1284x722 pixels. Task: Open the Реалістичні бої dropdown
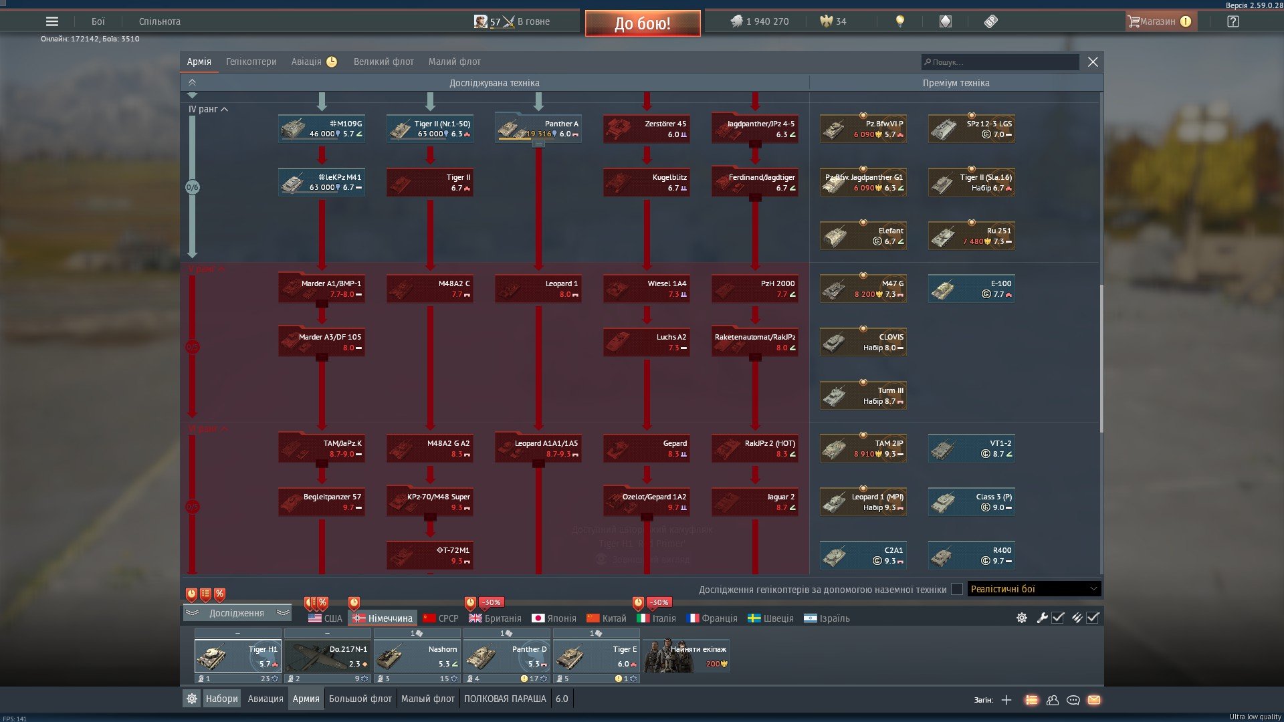coord(1034,589)
